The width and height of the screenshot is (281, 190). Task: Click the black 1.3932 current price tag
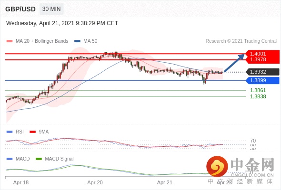pos(262,72)
